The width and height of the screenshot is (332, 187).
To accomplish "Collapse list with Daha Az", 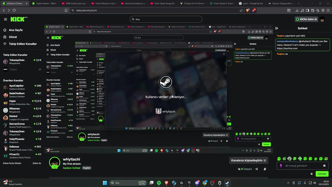I will pos(37,163).
